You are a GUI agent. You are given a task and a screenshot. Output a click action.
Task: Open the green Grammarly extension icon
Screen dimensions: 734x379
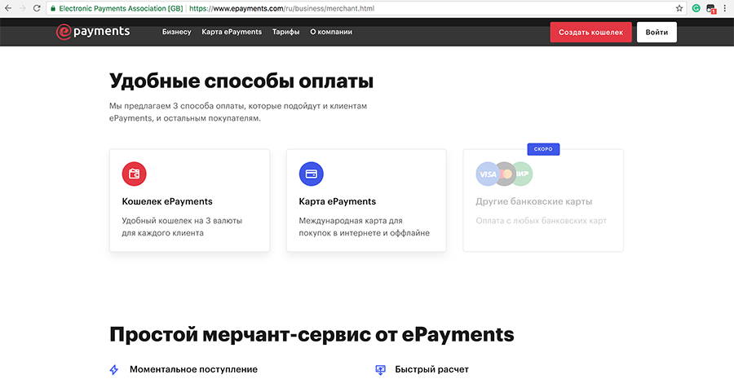pos(696,8)
